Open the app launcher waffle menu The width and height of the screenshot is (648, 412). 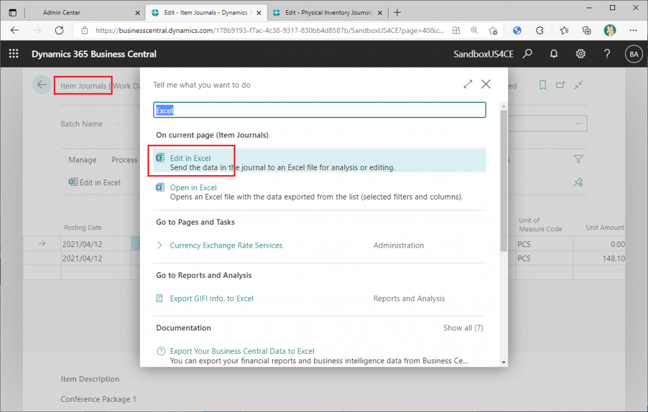click(14, 54)
